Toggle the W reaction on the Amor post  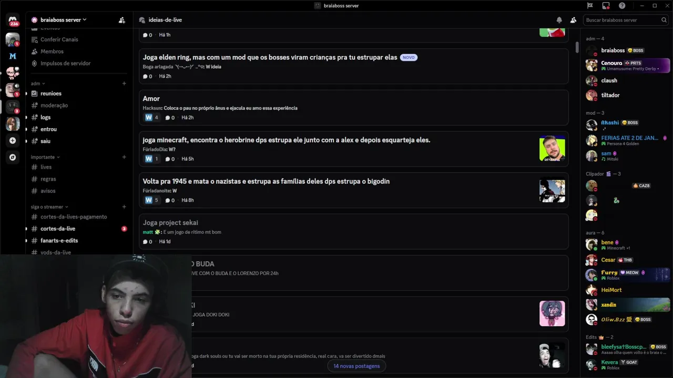point(151,118)
